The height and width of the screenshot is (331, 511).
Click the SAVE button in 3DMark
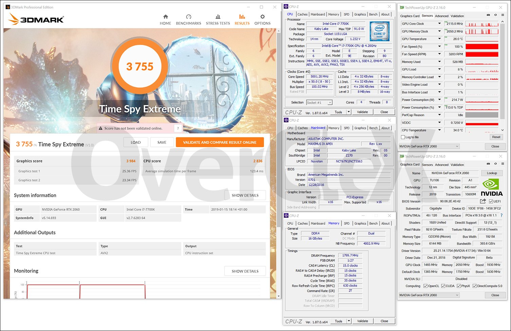pos(162,142)
